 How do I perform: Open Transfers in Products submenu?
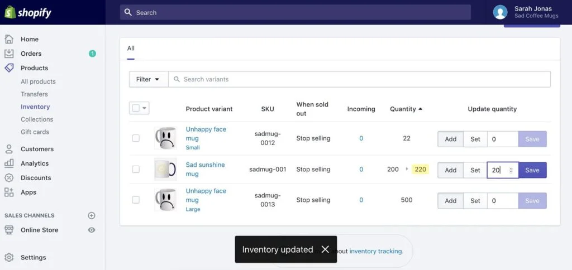[34, 94]
